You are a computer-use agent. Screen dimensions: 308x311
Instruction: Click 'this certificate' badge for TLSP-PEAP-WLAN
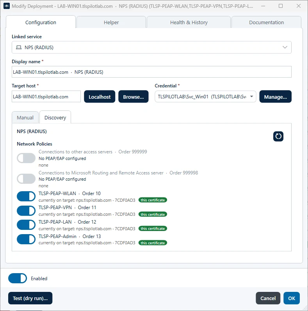pyautogui.click(x=153, y=200)
